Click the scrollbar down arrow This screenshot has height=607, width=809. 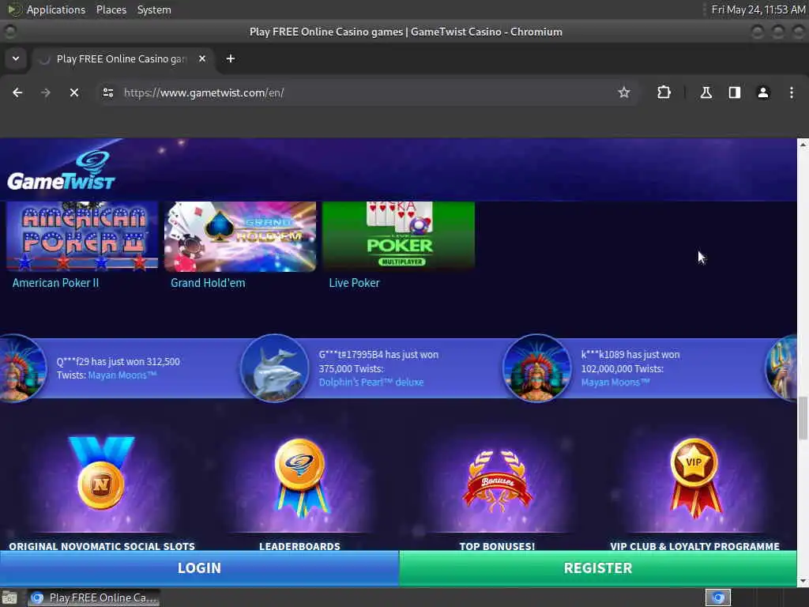(803, 582)
